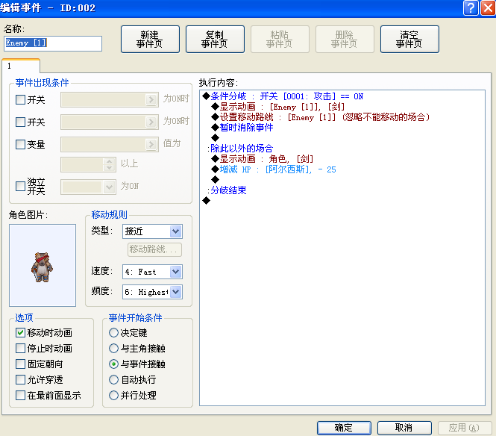Click the help question mark icon
496x436 pixels.
tap(471, 7)
